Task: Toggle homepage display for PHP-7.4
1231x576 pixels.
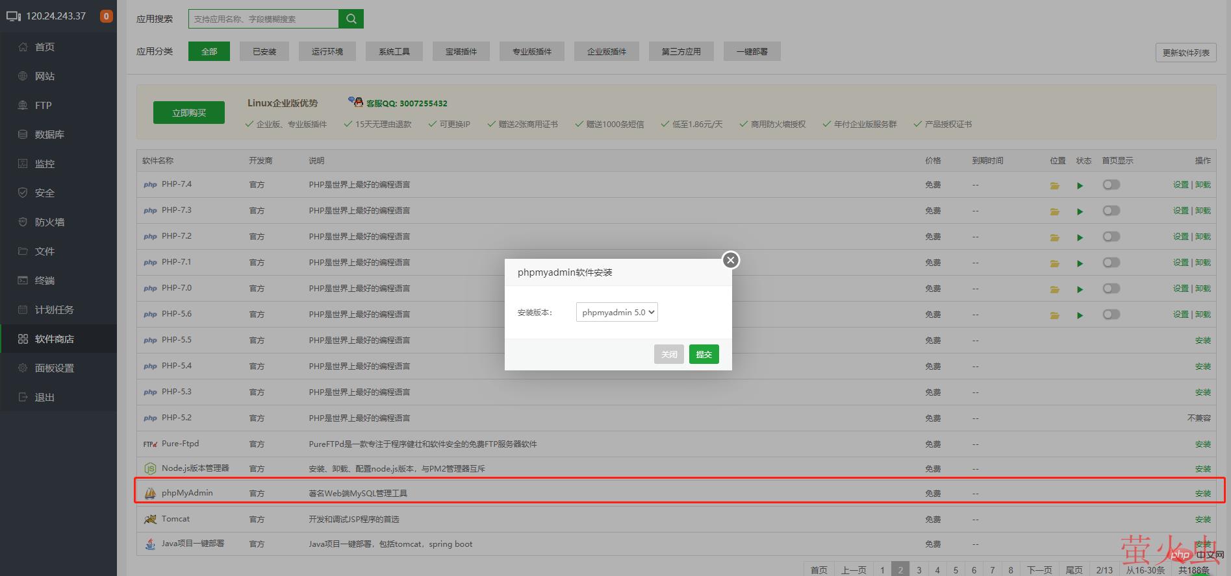Action: pyautogui.click(x=1111, y=185)
